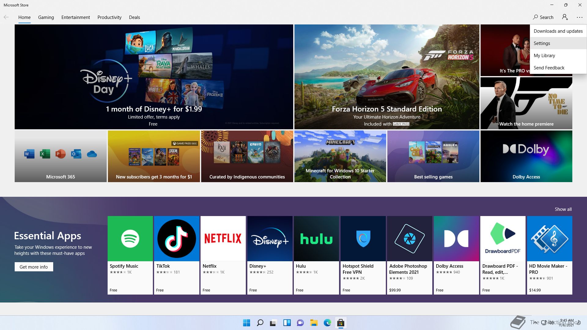Screen dimensions: 587x330
Task: Click the back arrow icon
Action: (6, 17)
